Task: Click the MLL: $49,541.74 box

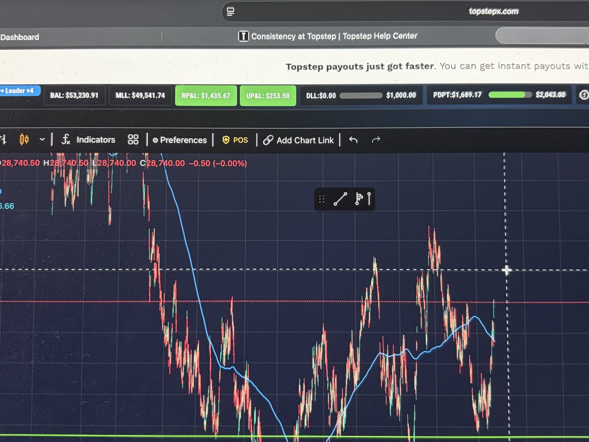Action: point(140,95)
